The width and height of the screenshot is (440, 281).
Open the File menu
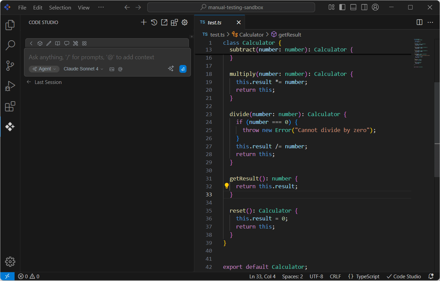coord(22,7)
